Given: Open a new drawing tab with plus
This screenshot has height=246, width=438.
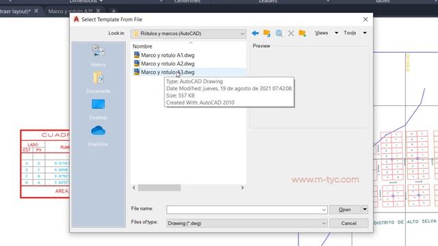Looking at the screenshot, I should pyautogui.click(x=114, y=12).
